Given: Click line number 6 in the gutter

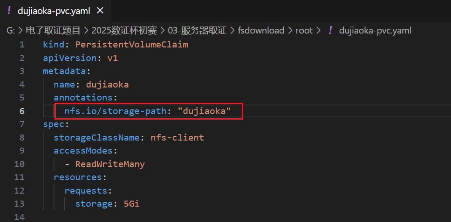Looking at the screenshot, I should pos(21,111).
